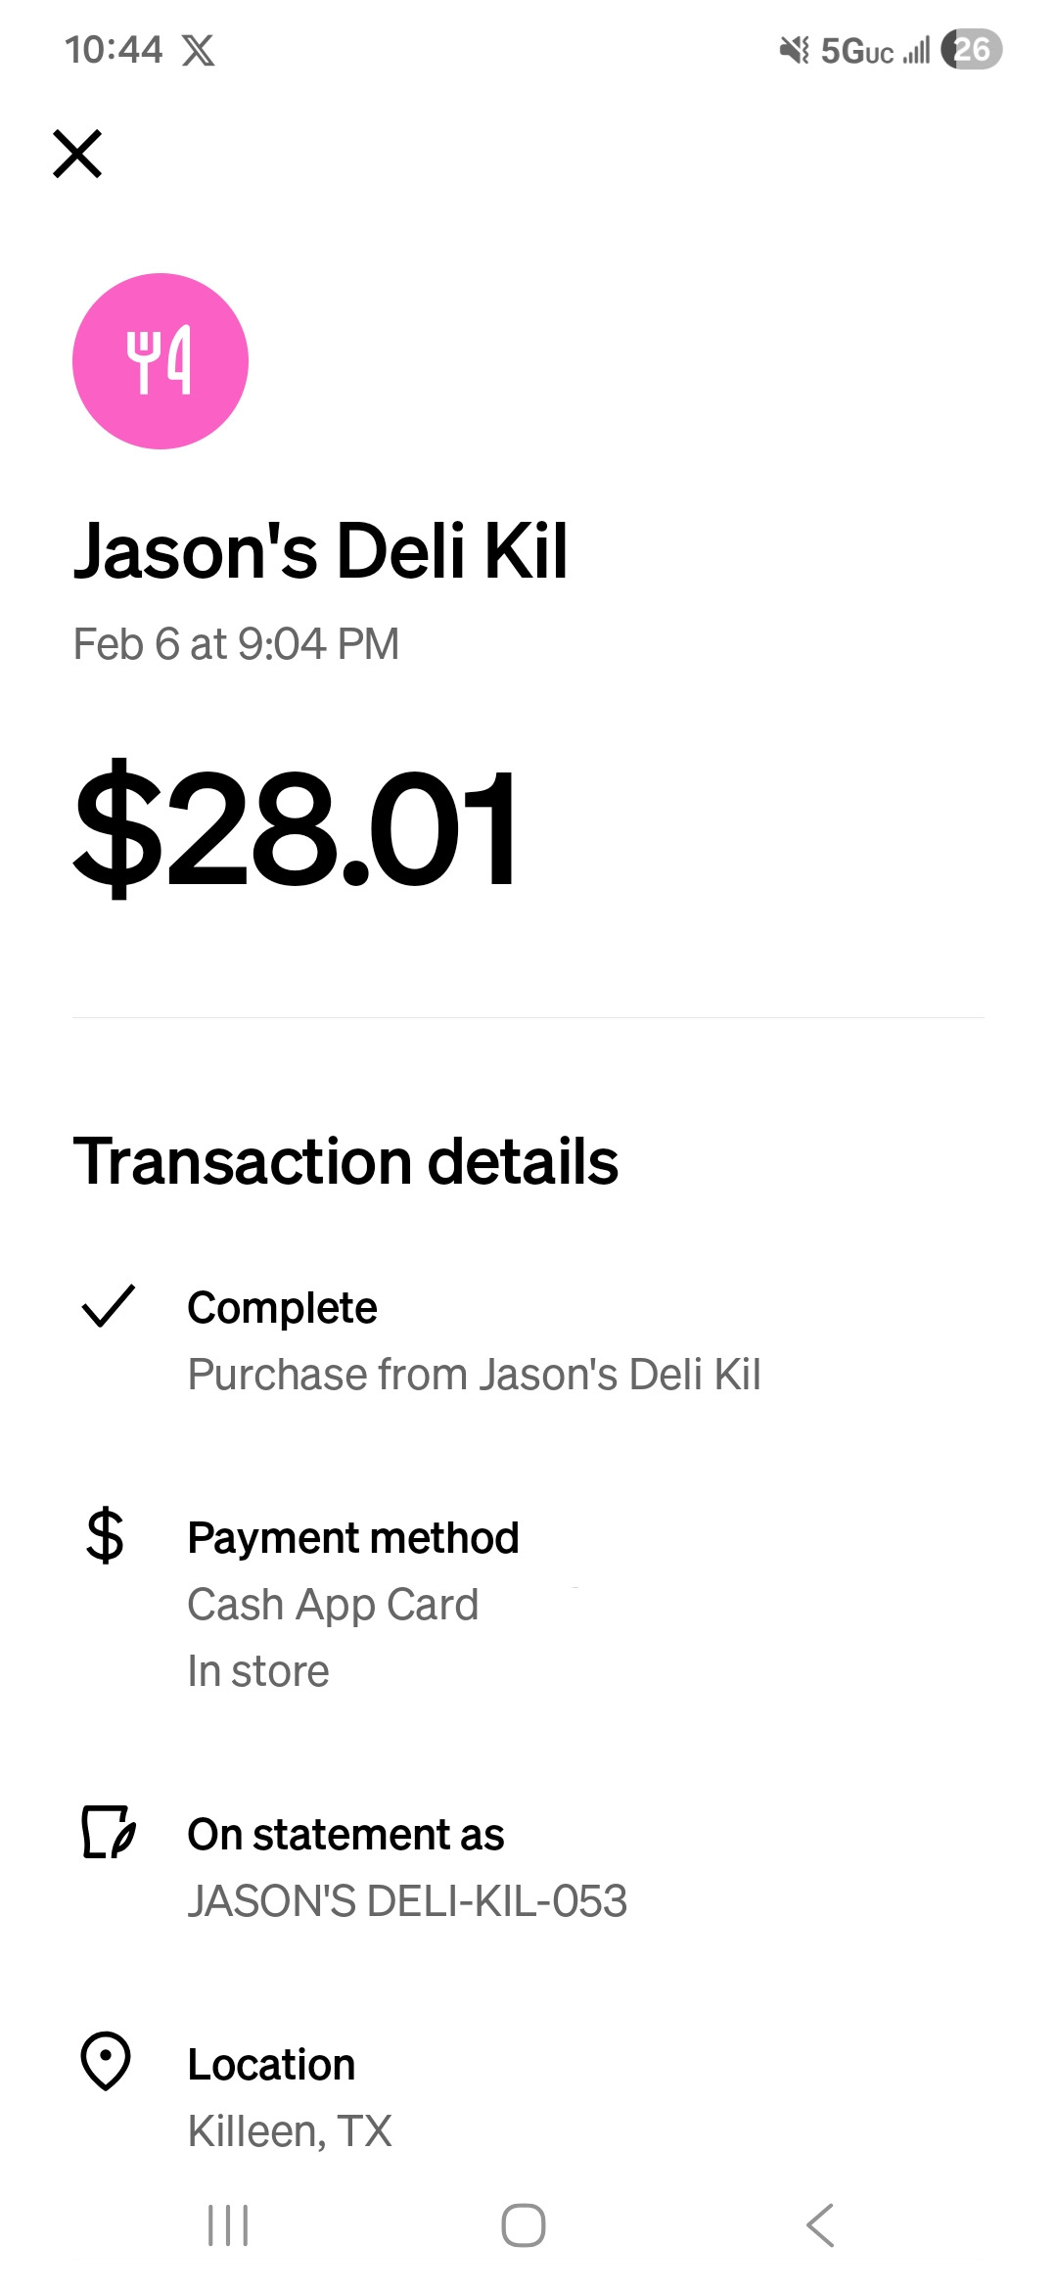Close the transaction details screen
Viewport: 1057px width, 2291px height.
coord(77,155)
